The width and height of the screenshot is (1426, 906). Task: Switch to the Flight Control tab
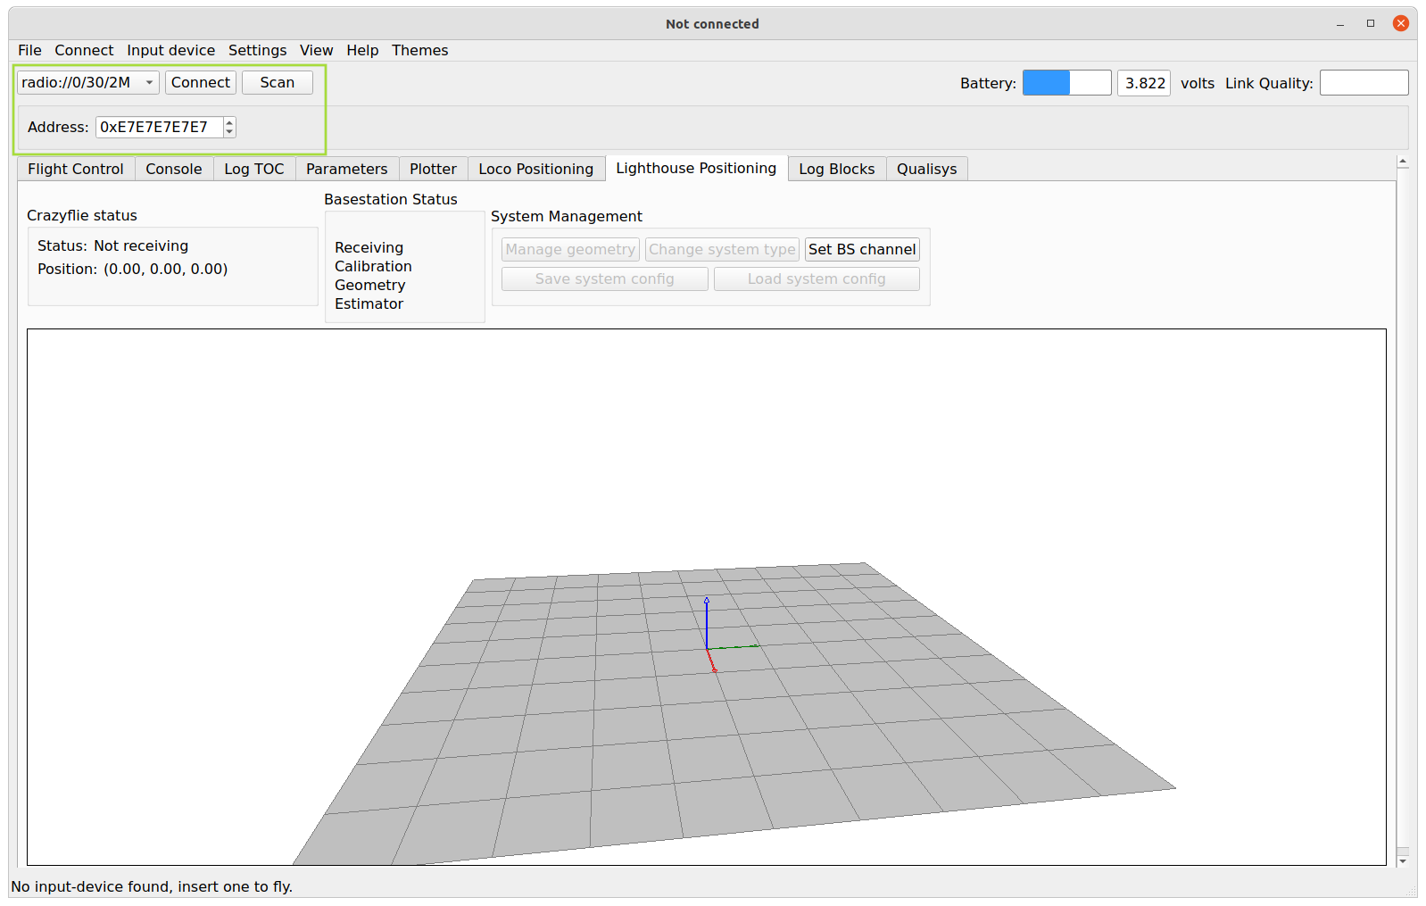pos(76,169)
